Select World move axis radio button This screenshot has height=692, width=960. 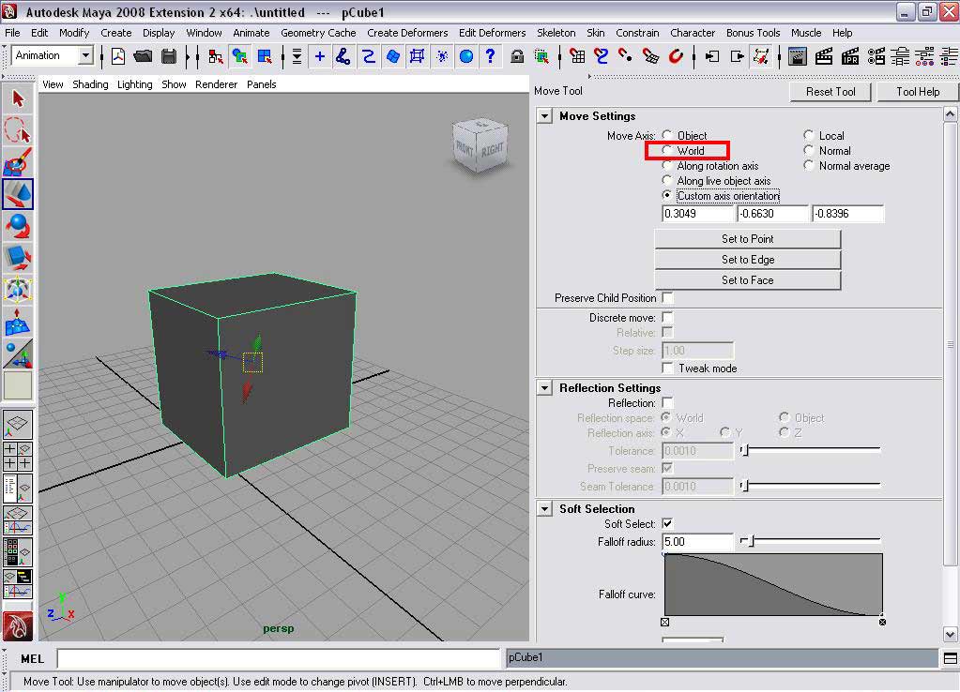(667, 151)
